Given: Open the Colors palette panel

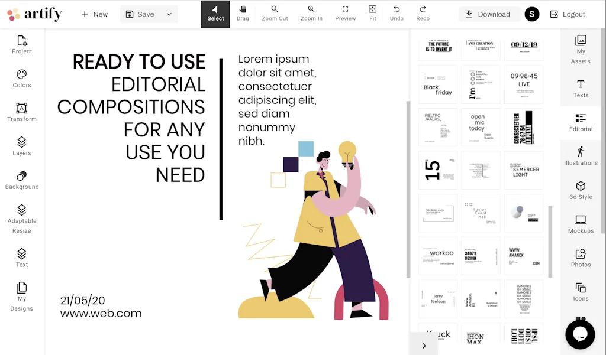Looking at the screenshot, I should point(22,79).
